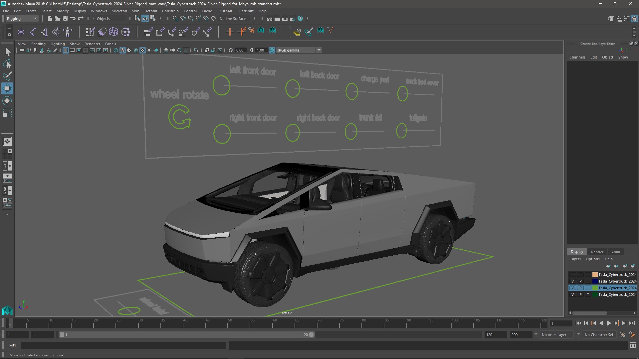Click the orange layer color swatch
This screenshot has width=639, height=359.
coord(595,275)
